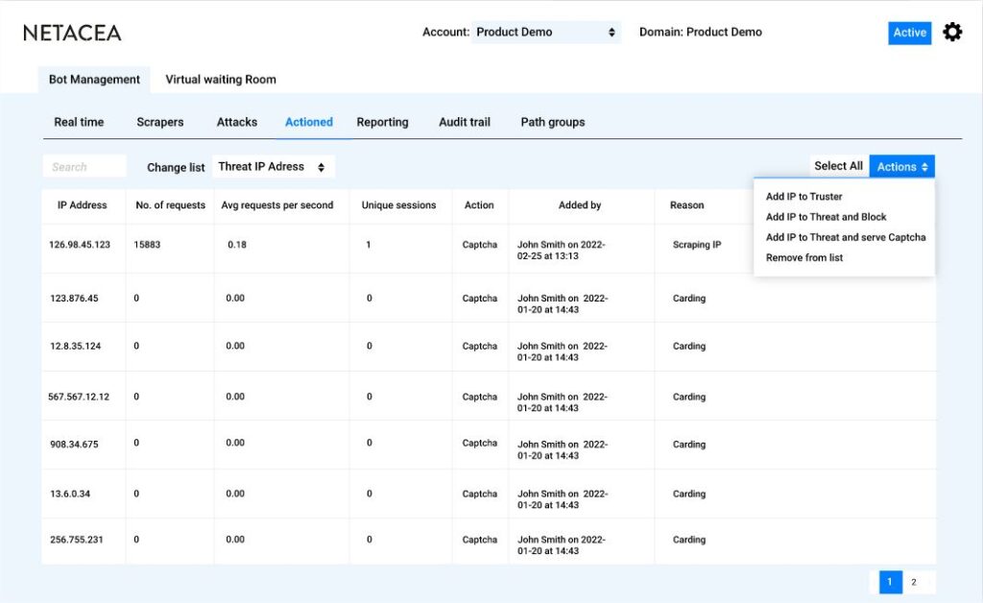Open the Scrapers tab
983x603 pixels.
click(159, 122)
